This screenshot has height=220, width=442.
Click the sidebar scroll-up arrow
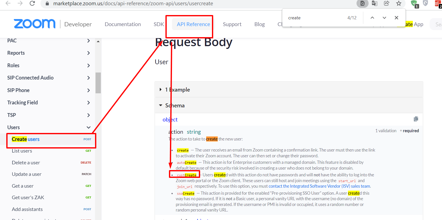(x=98, y=41)
